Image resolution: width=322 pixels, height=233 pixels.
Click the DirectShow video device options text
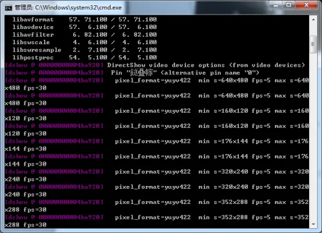point(206,65)
